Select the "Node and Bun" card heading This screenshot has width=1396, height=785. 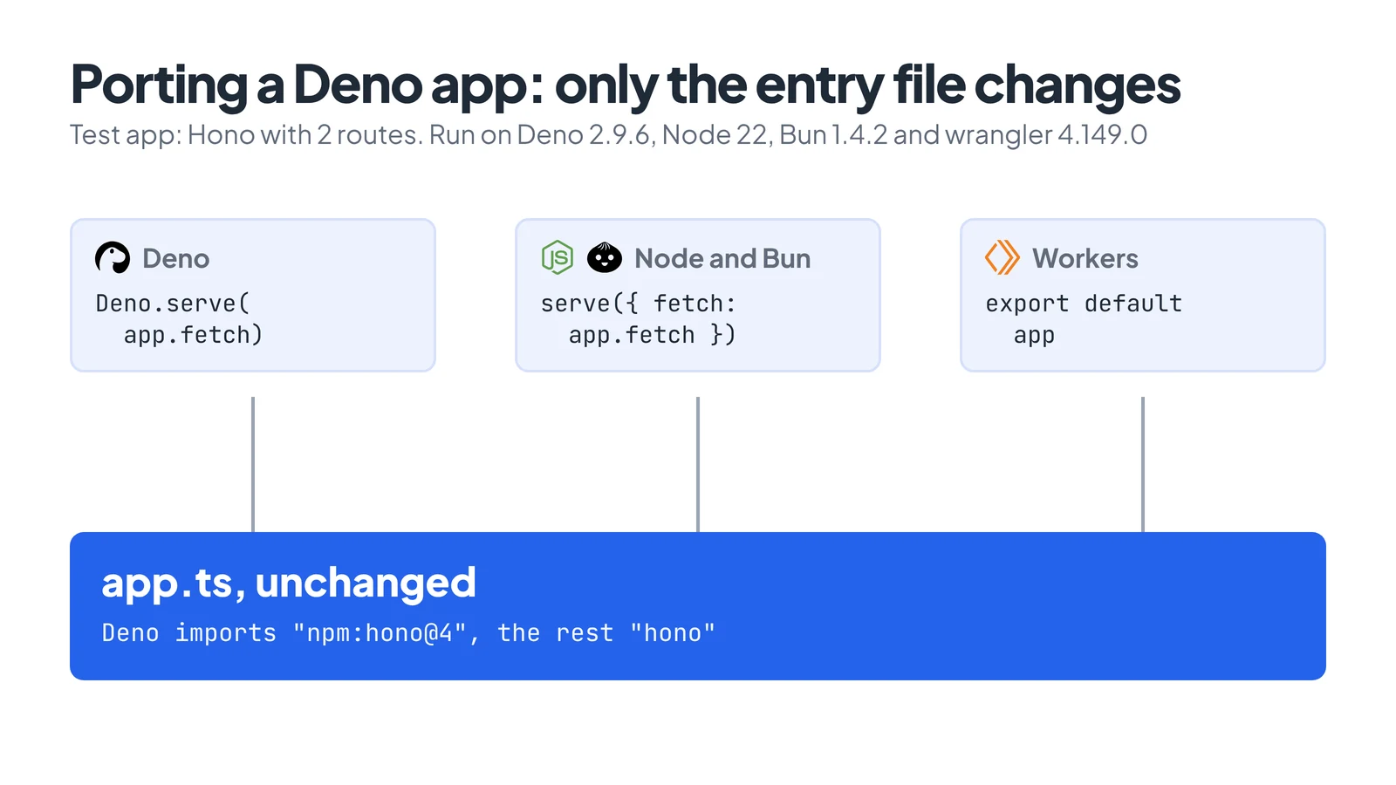tap(722, 259)
